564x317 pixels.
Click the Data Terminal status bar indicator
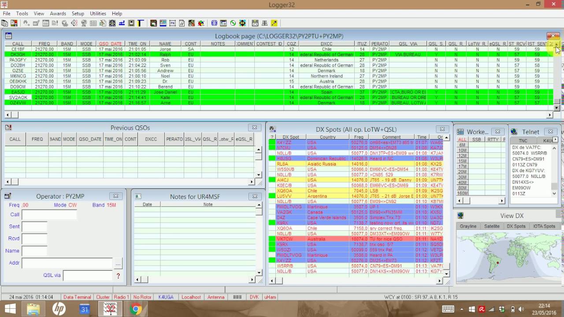[77, 297]
